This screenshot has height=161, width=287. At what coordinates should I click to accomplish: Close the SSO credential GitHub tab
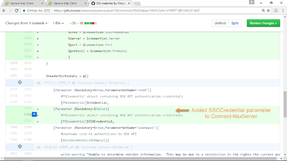(129, 4)
